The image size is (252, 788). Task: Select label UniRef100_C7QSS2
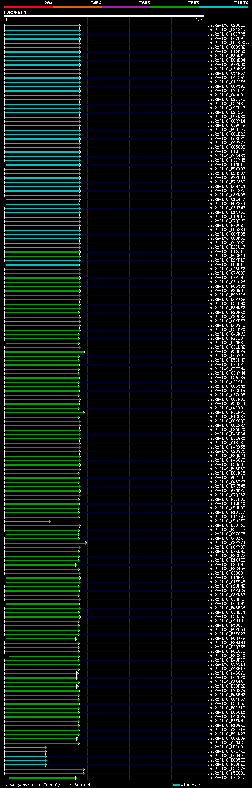pos(226,495)
